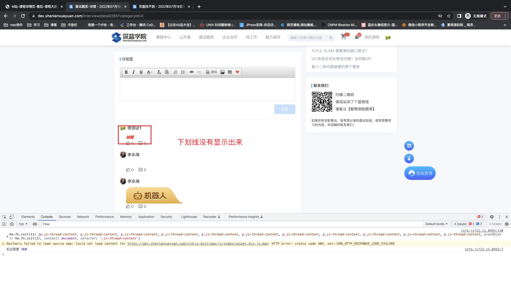
Task: Click the floating grid menu button
Action: point(409,146)
